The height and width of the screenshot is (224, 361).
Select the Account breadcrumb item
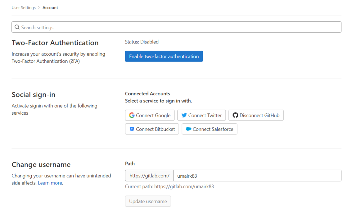[50, 7]
